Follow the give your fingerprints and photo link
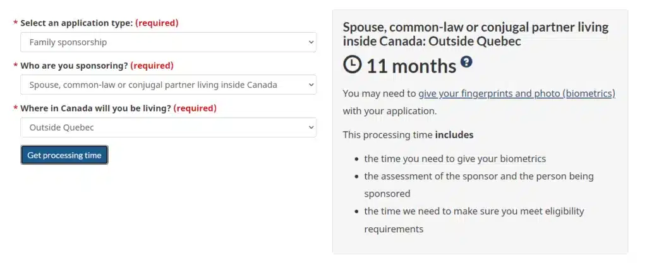The width and height of the screenshot is (647, 272). coord(516,93)
